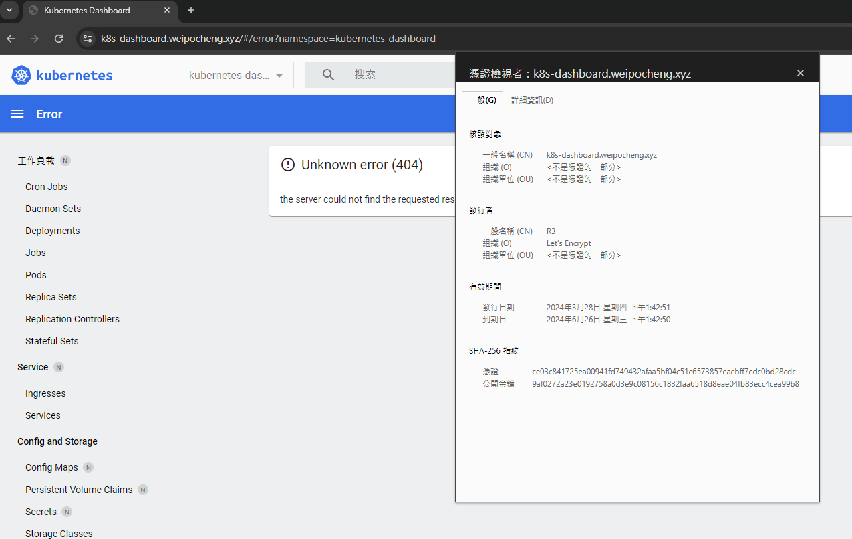Open Daemon Sets in sidebar
This screenshot has height=539, width=852.
coord(53,209)
